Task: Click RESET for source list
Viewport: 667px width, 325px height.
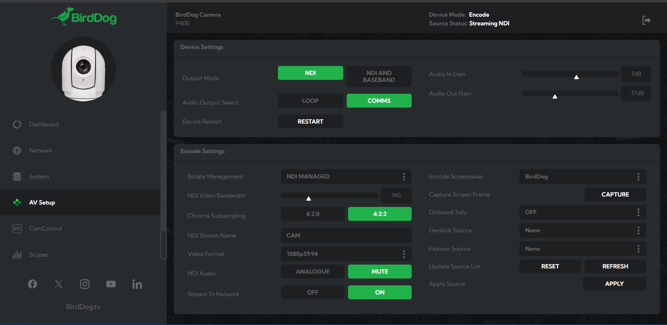Action: pos(550,266)
